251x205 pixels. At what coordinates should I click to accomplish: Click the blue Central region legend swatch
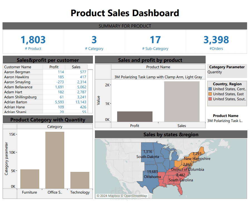[x=210, y=89]
